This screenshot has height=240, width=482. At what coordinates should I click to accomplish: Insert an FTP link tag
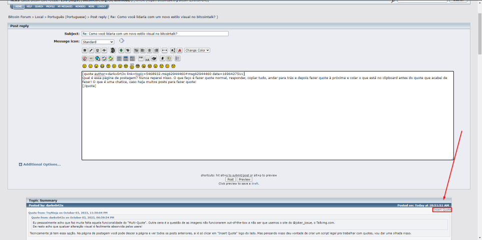pos(111,58)
